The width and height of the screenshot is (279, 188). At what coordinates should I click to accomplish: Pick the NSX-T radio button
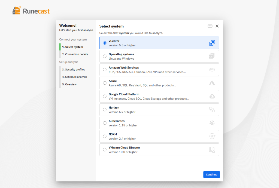(x=105, y=136)
